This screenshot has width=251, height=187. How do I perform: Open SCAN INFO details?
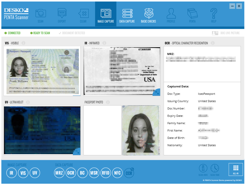(203, 170)
